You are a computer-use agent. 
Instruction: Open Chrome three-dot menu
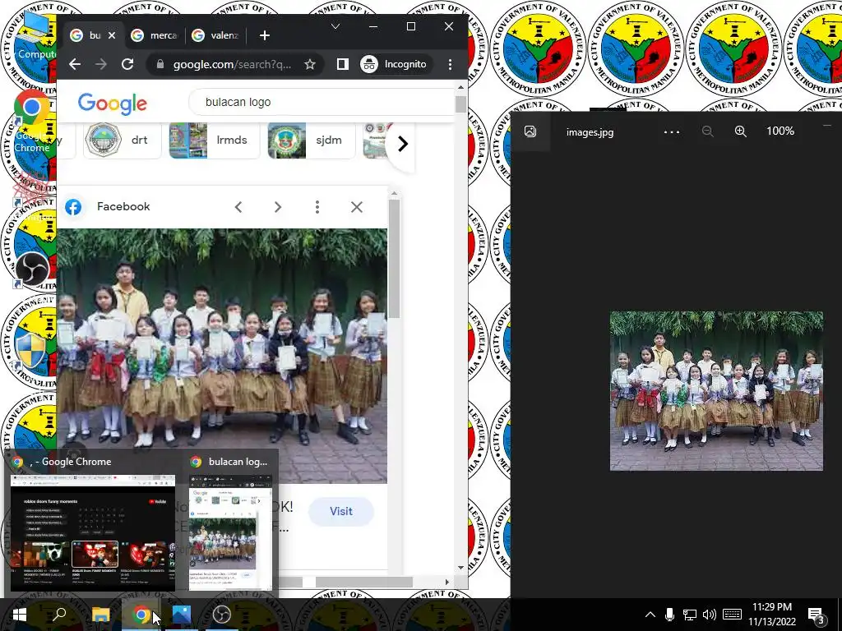click(x=450, y=64)
